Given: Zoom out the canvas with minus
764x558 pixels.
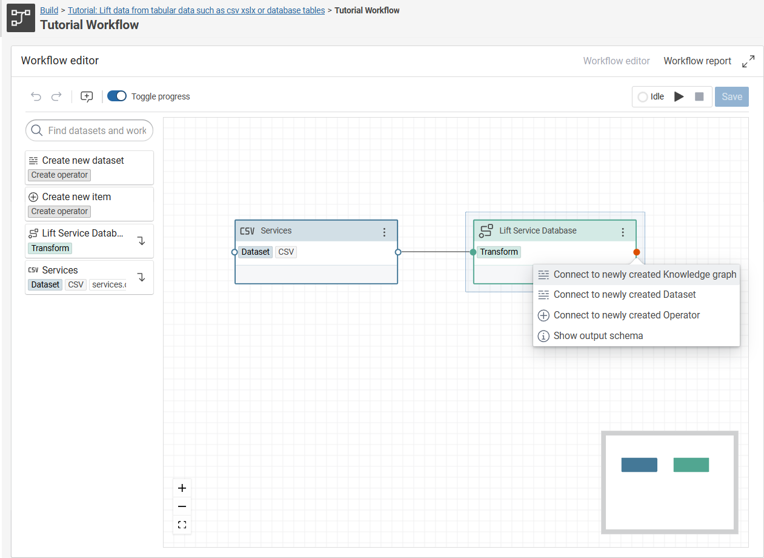Looking at the screenshot, I should (182, 507).
